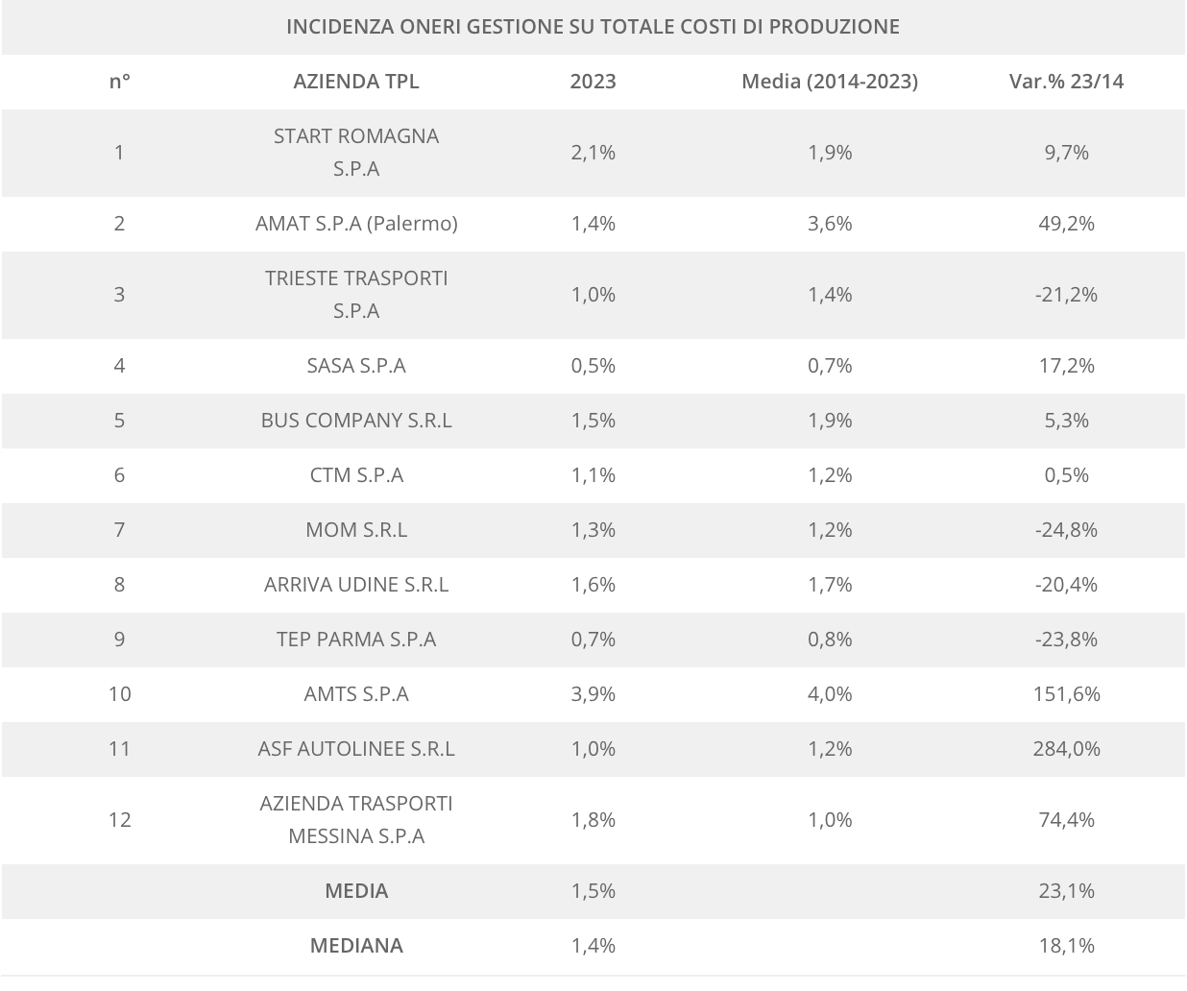Select the TRIESTE TRASPORTI S.P.A cell
Viewport: 1187px width, 991px height.
pos(356,294)
